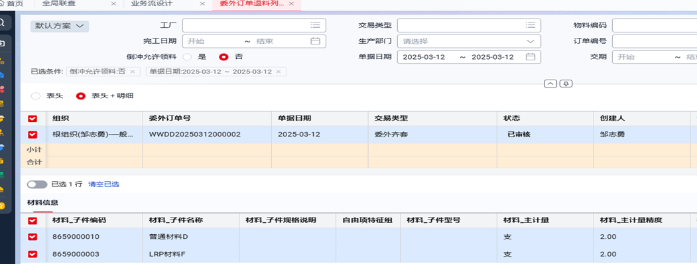Click the 工厂 input field
The image size is (697, 264).
coord(254,25)
